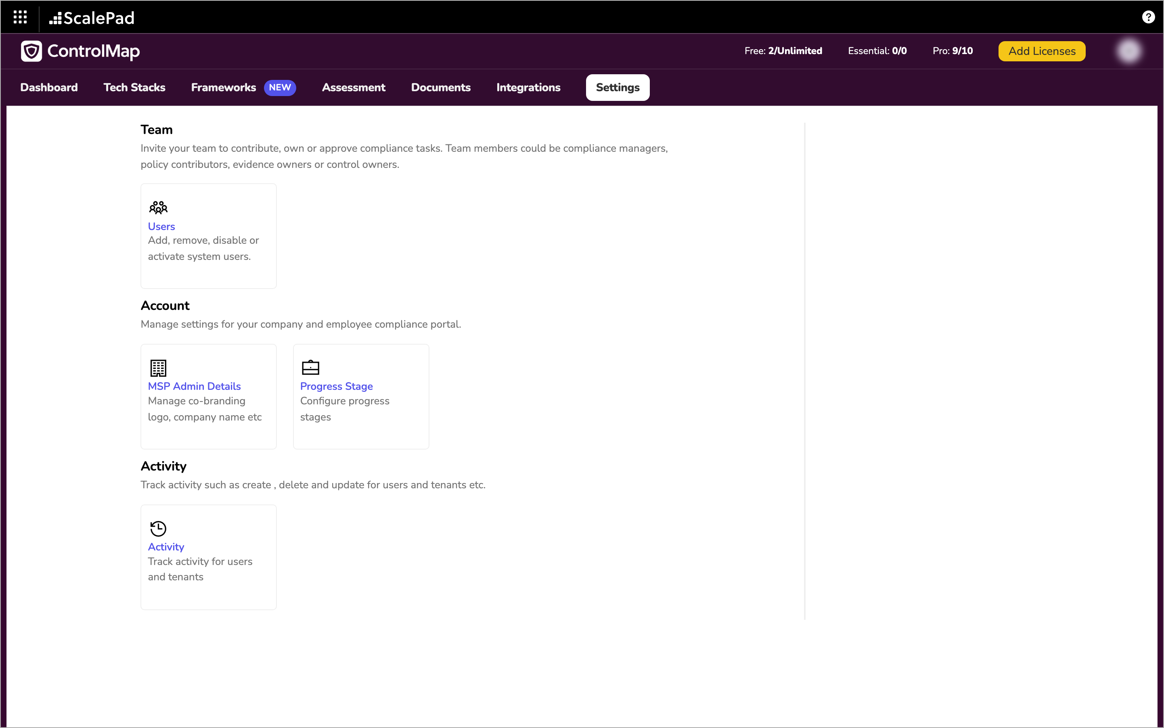The image size is (1164, 728).
Task: Open the Integrations tab
Action: [528, 88]
